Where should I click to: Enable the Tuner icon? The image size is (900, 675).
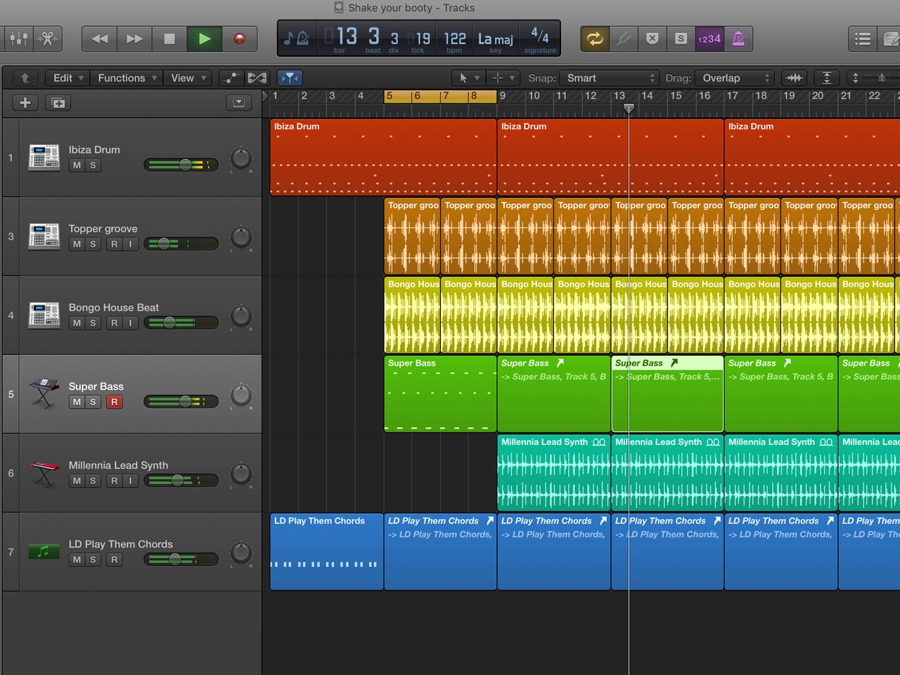click(624, 39)
